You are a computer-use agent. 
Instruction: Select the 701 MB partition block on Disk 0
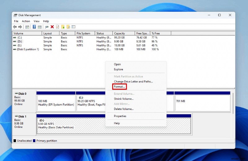click(x=202, y=102)
